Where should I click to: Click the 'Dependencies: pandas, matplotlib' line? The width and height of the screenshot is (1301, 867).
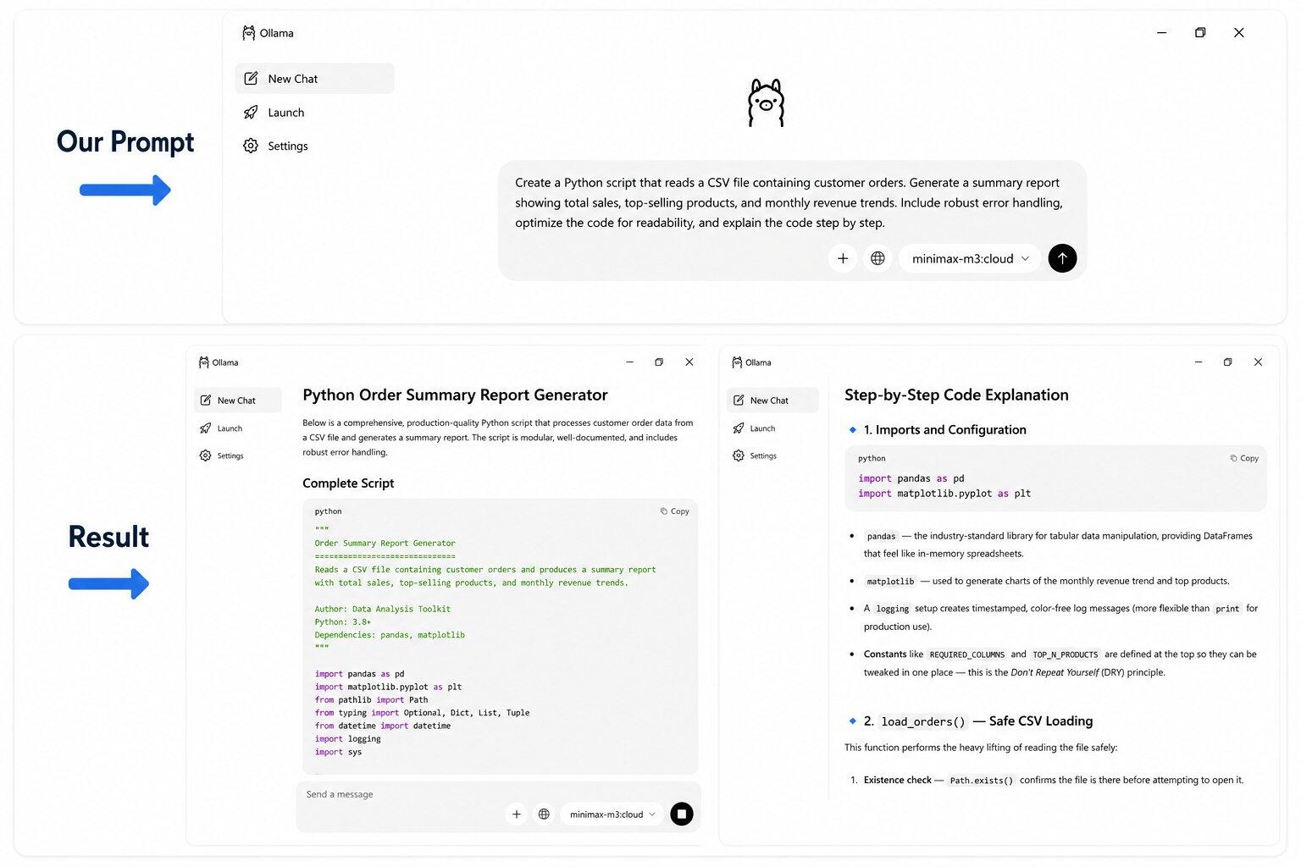pyautogui.click(x=390, y=635)
